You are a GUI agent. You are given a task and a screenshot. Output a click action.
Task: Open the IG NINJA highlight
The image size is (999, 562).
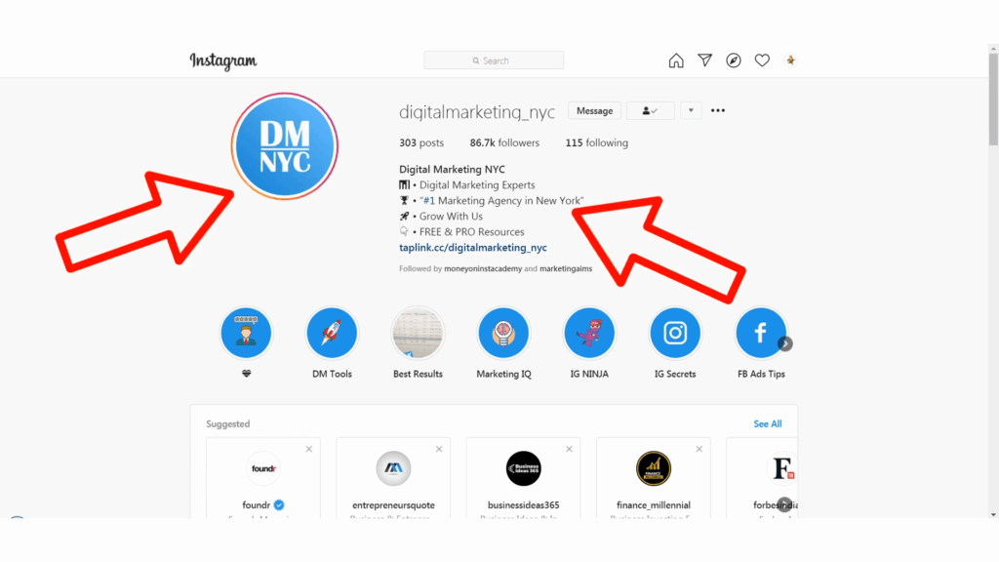coord(589,334)
